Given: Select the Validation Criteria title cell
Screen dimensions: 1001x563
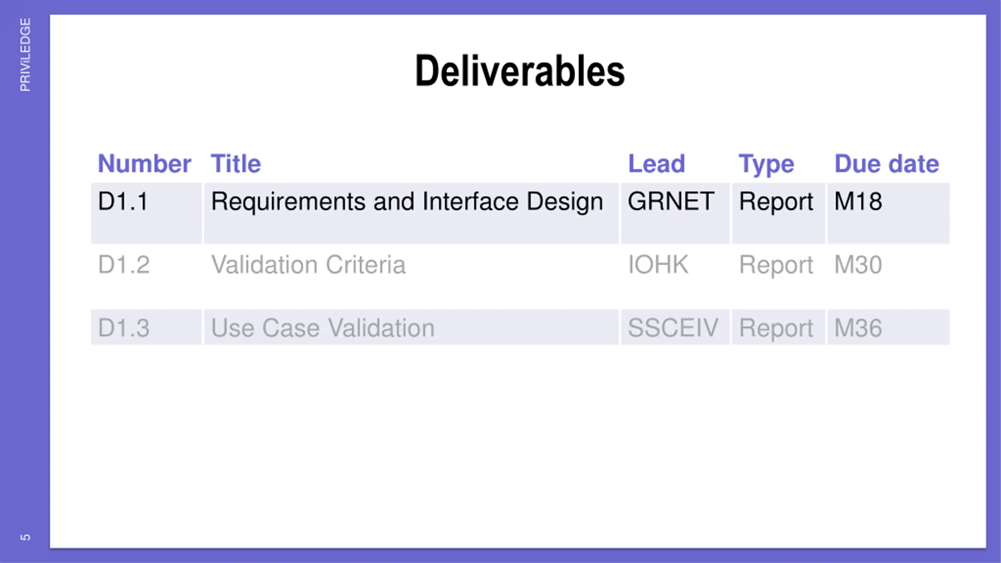Looking at the screenshot, I should click(308, 265).
